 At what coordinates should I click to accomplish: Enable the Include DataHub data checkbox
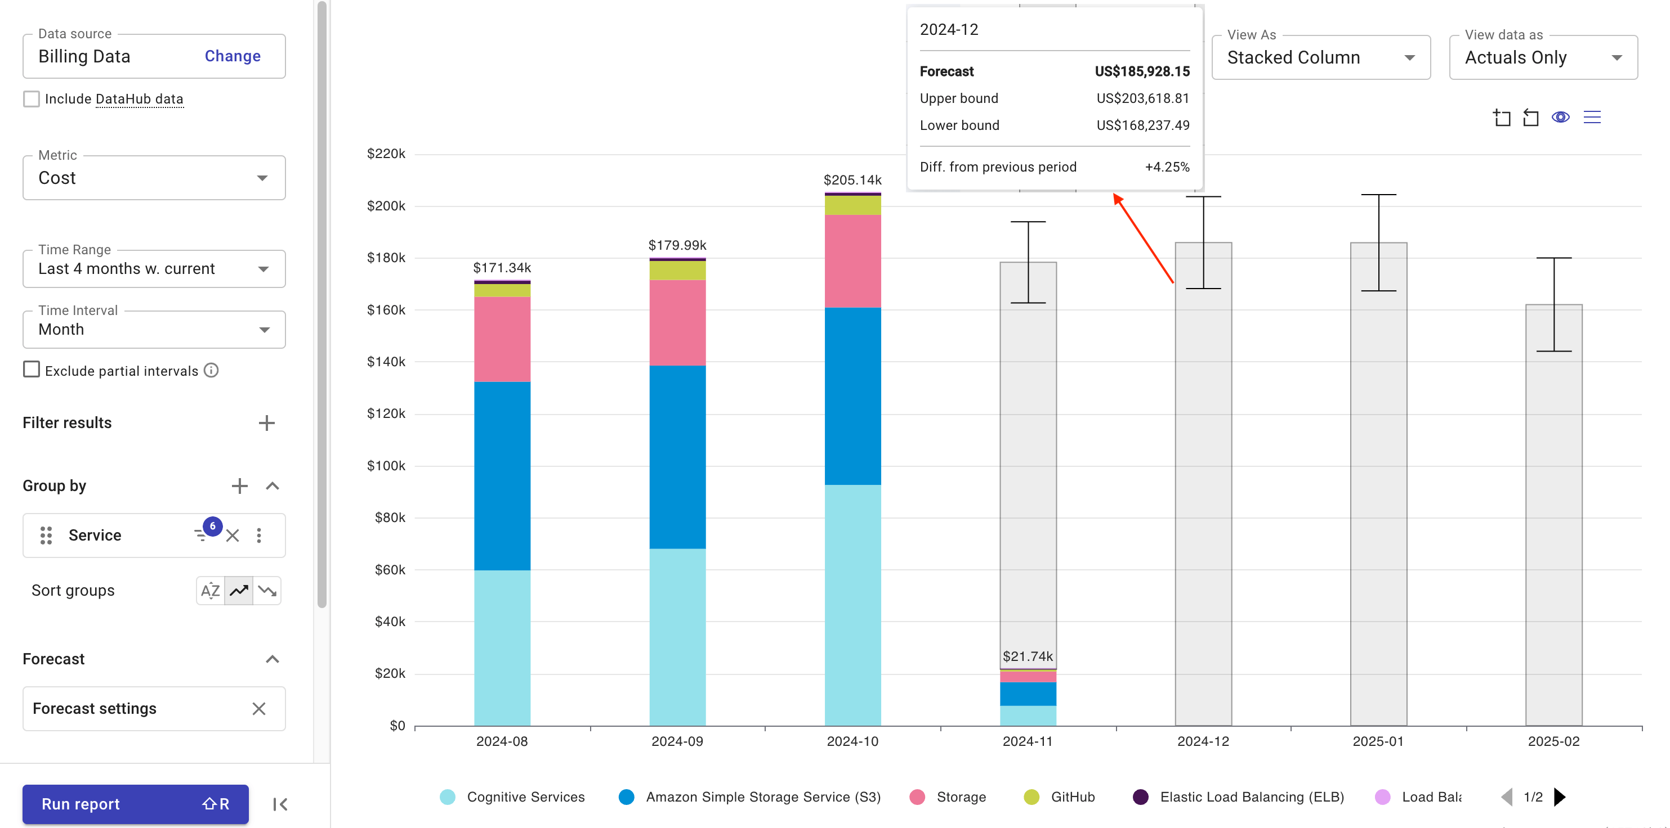(31, 98)
